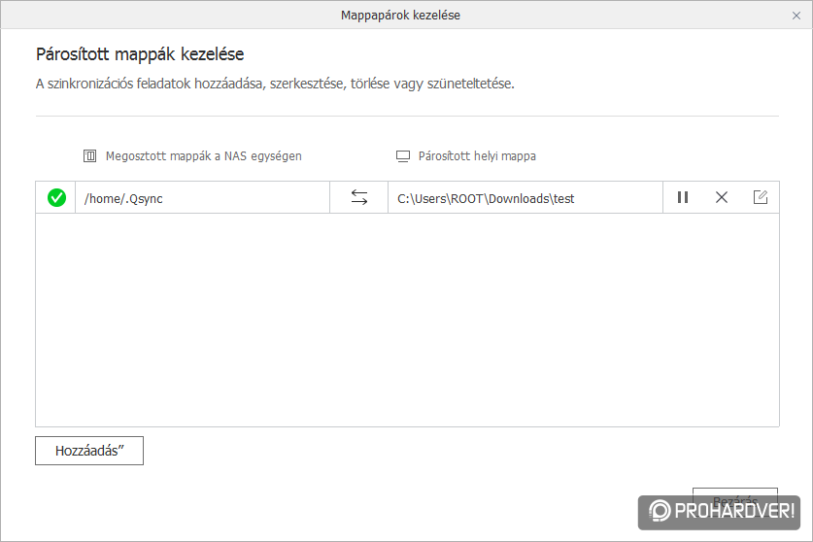The width and height of the screenshot is (813, 542).
Task: Click the two-way sync arrows icon
Action: (358, 197)
